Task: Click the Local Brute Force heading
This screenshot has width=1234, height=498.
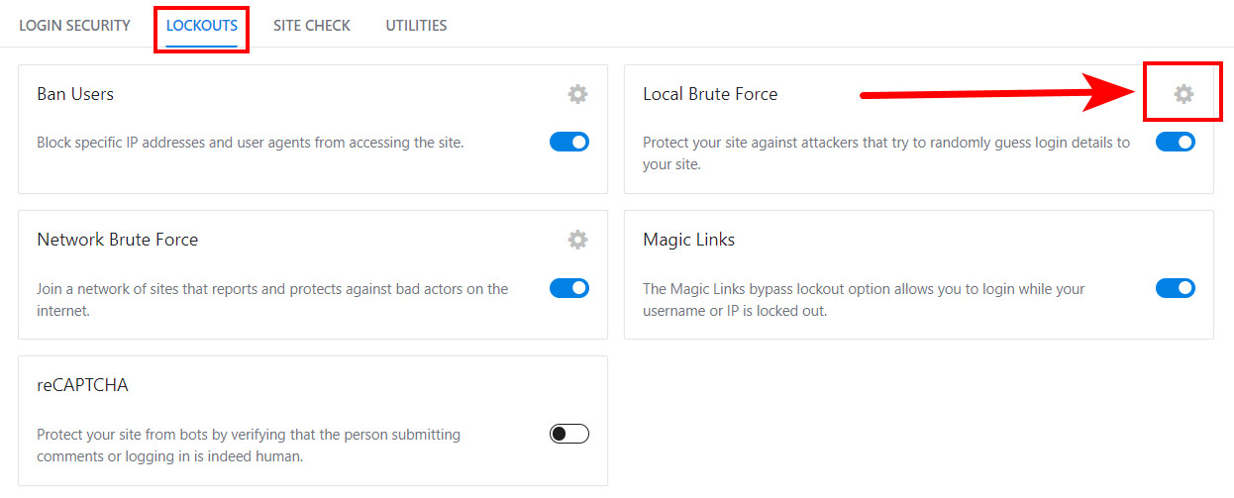Action: coord(710,94)
